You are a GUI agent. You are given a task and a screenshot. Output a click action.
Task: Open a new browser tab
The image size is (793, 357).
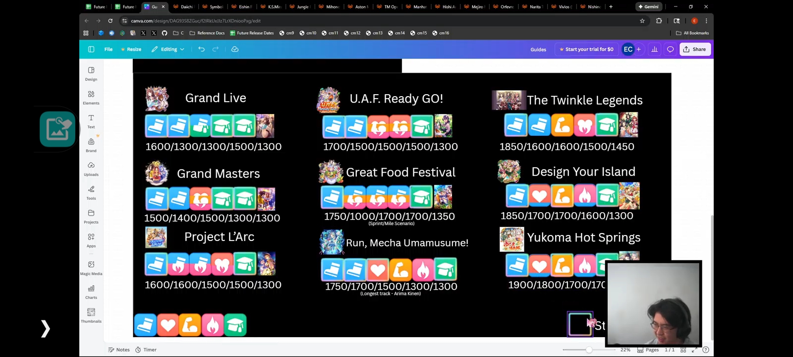point(611,6)
